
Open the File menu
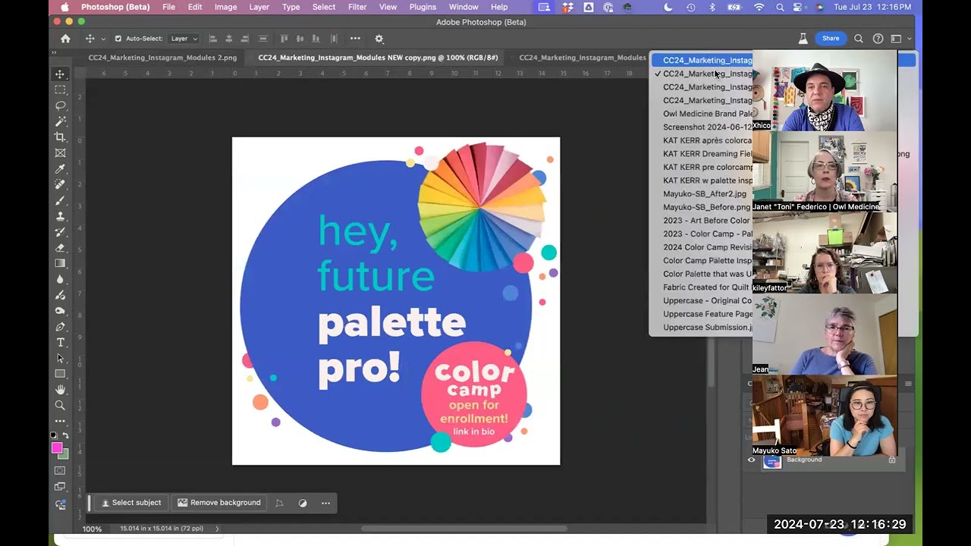point(168,7)
